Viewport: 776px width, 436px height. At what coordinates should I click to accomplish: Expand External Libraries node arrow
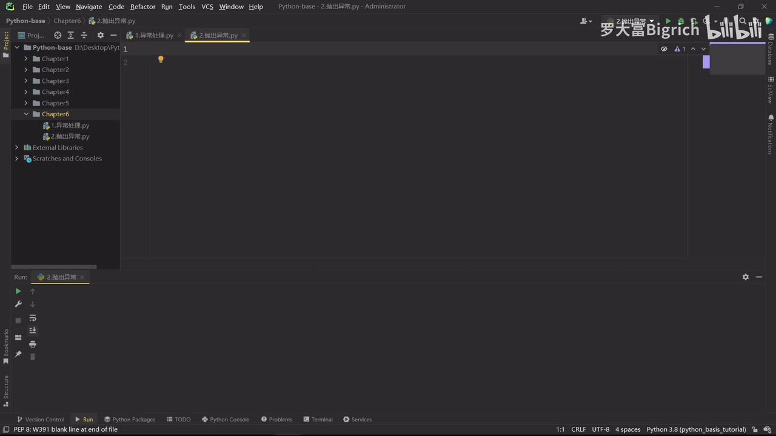pos(17,147)
